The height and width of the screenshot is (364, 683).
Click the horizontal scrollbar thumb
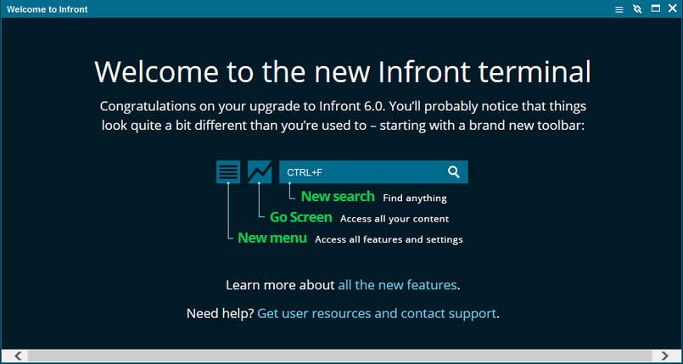click(x=339, y=356)
